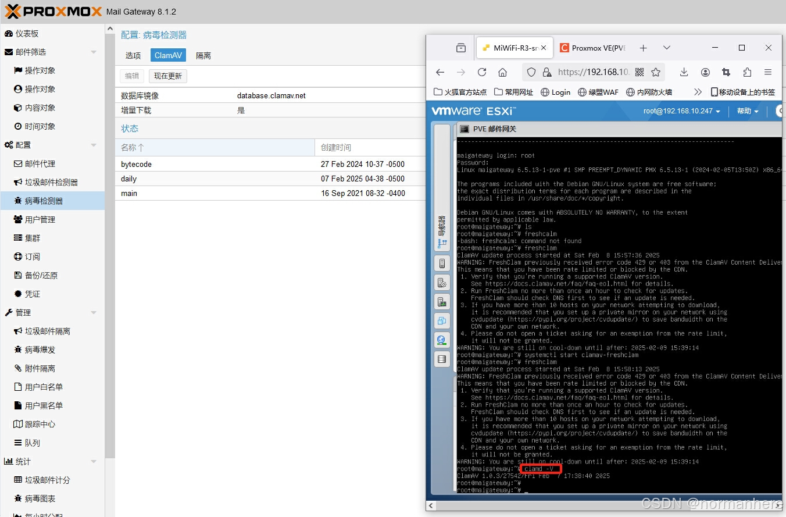Open the 绿盟WAF bookmark

coord(598,92)
